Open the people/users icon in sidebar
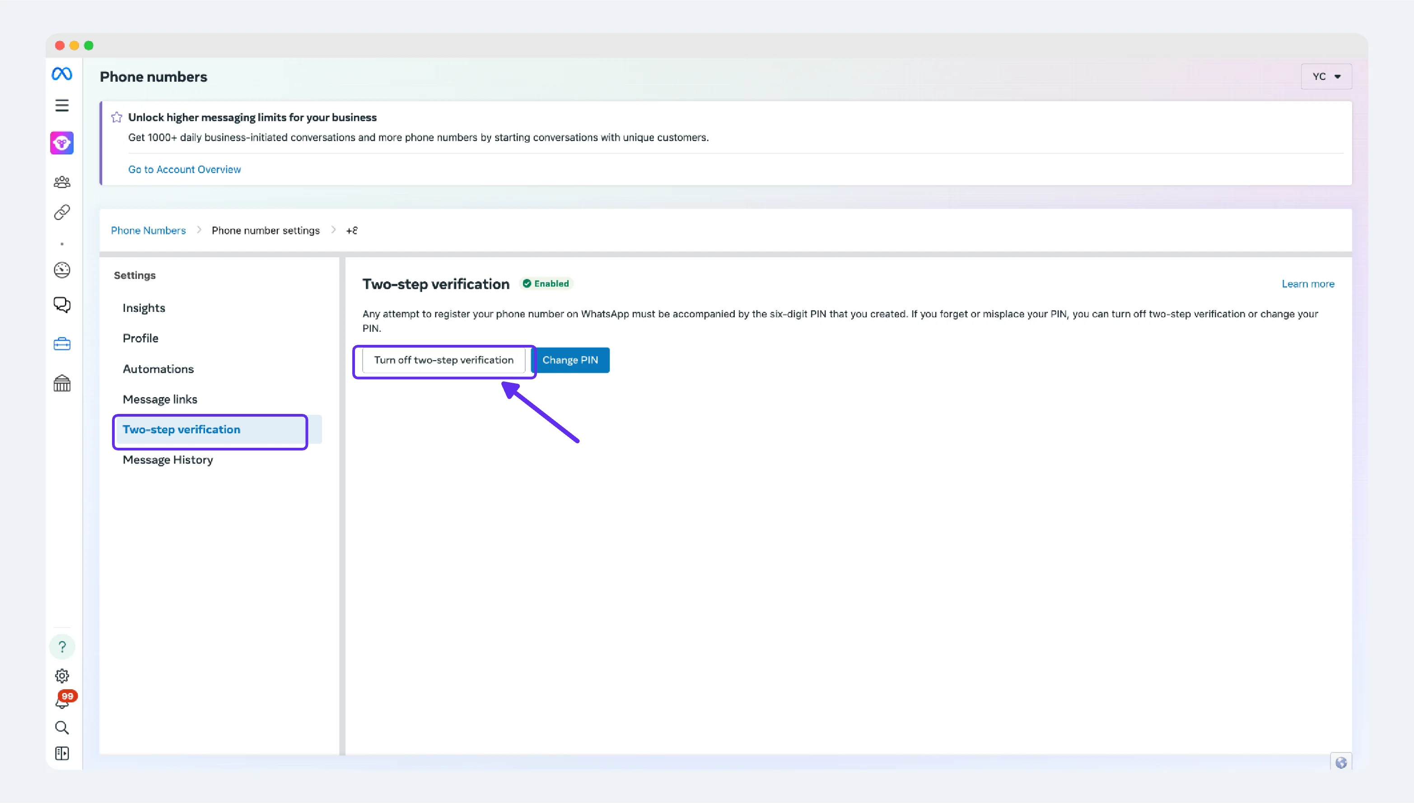Viewport: 1414px width, 803px height. click(62, 181)
